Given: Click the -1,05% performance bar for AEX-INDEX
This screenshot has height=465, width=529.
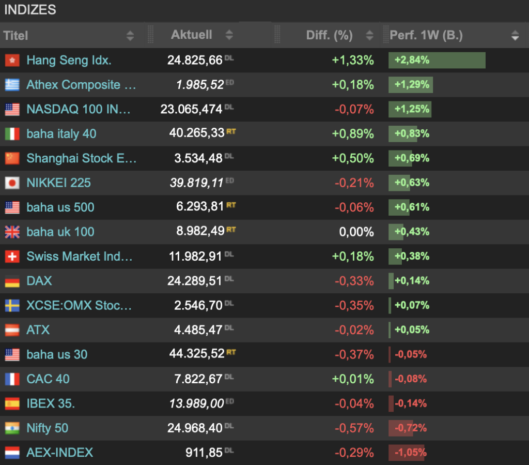Looking at the screenshot, I should pos(407,453).
